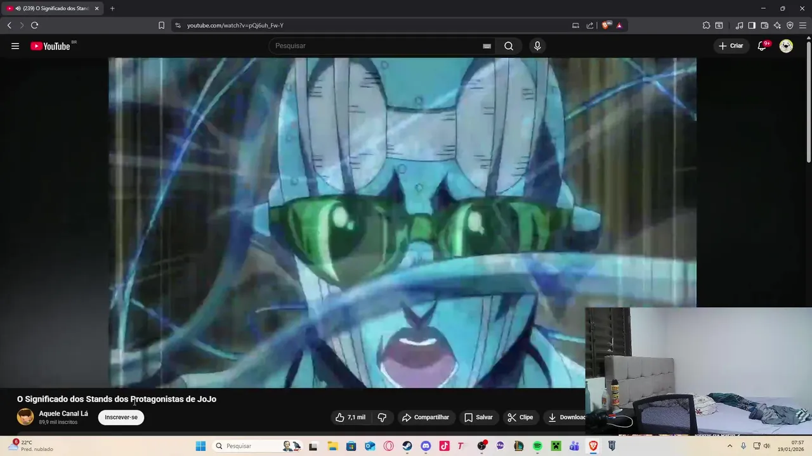Open Minecraft from the taskbar

point(556,446)
